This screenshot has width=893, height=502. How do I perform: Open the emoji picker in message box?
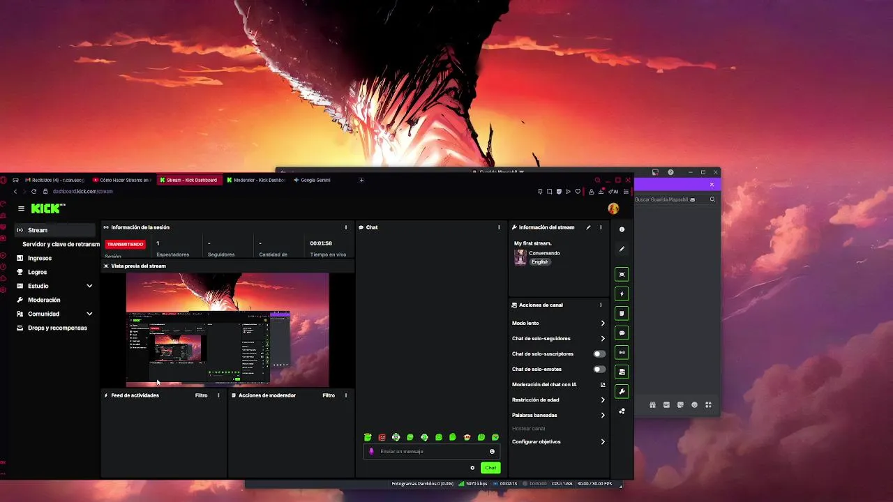point(492,451)
